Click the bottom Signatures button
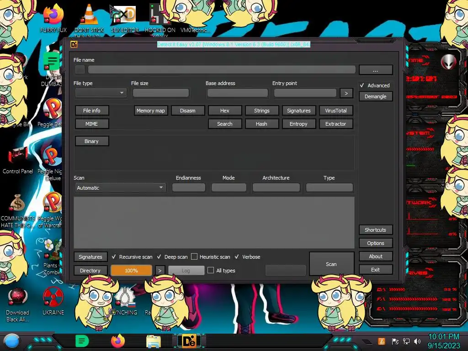This screenshot has width=468, height=351. 90,257
